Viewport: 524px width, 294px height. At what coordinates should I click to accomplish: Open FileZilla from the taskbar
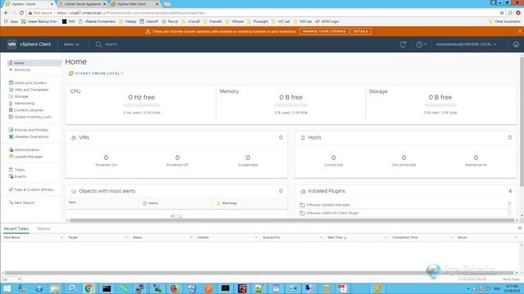pos(242,288)
